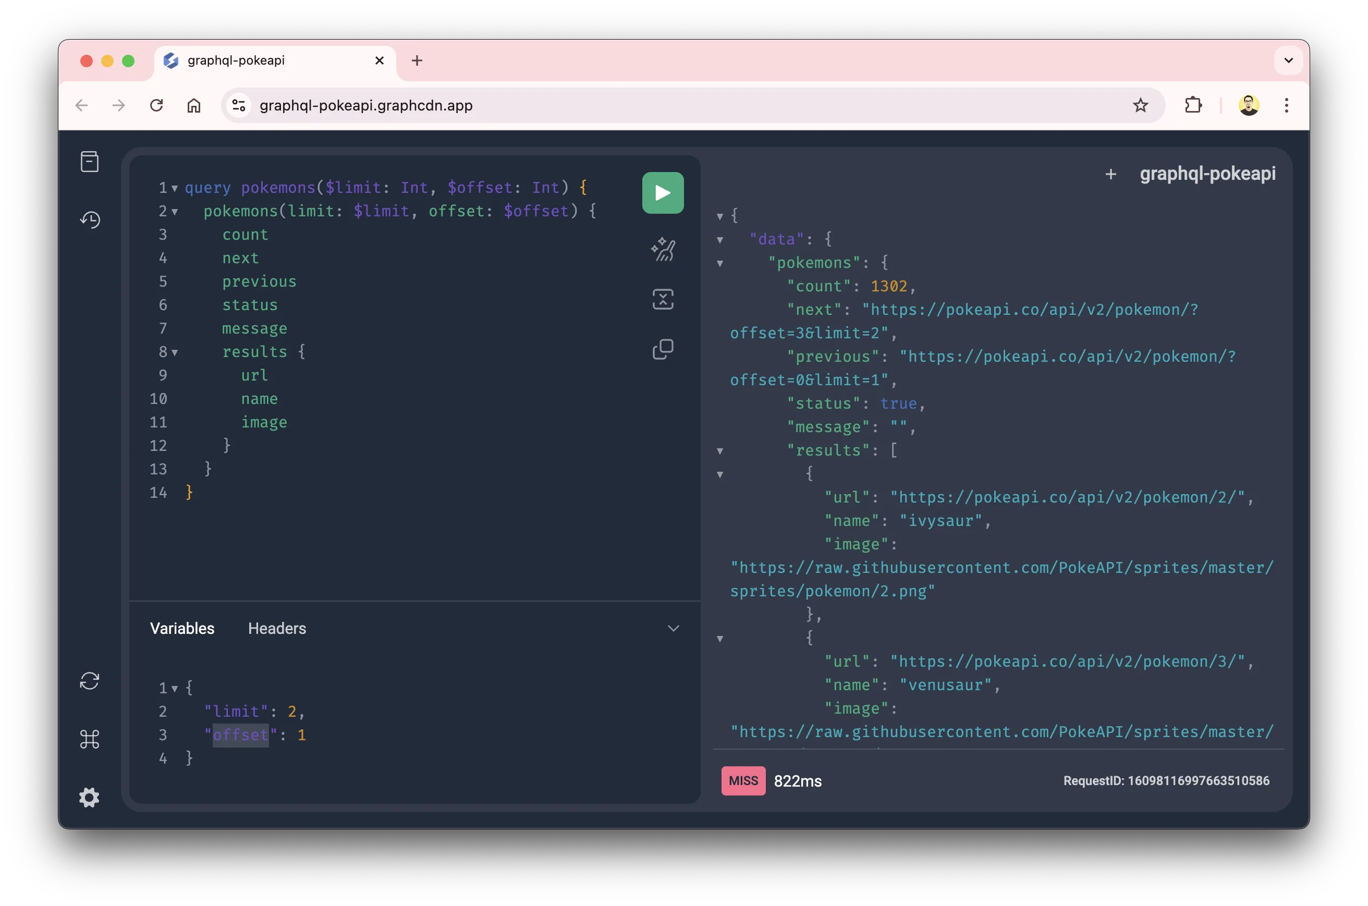This screenshot has height=906, width=1368.
Task: Fold the query block at line 1
Action: [175, 188]
